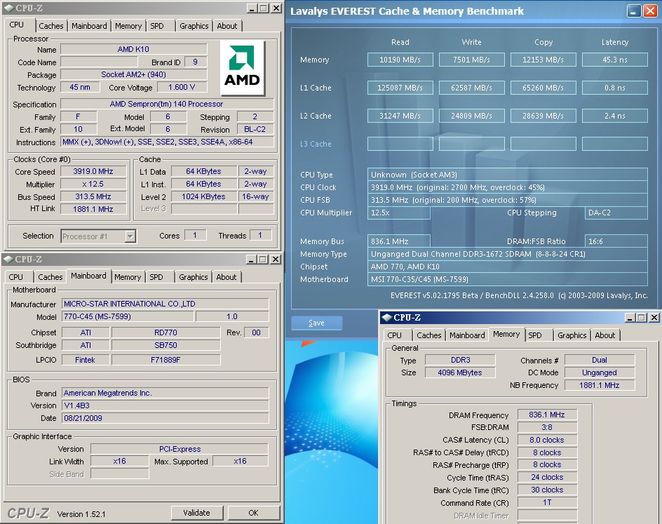Click the OK button in CPU-Z
This screenshot has height=524, width=662.
(253, 513)
